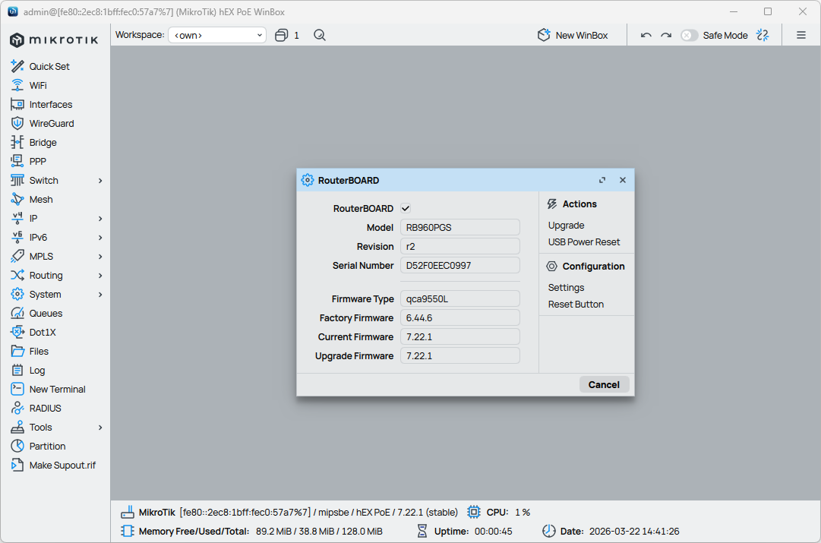
Task: Click the router device icon in status bar
Action: pyautogui.click(x=128, y=512)
